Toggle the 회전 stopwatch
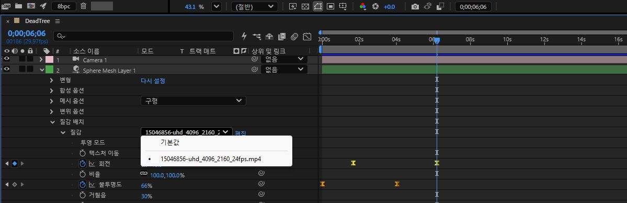 click(x=83, y=163)
